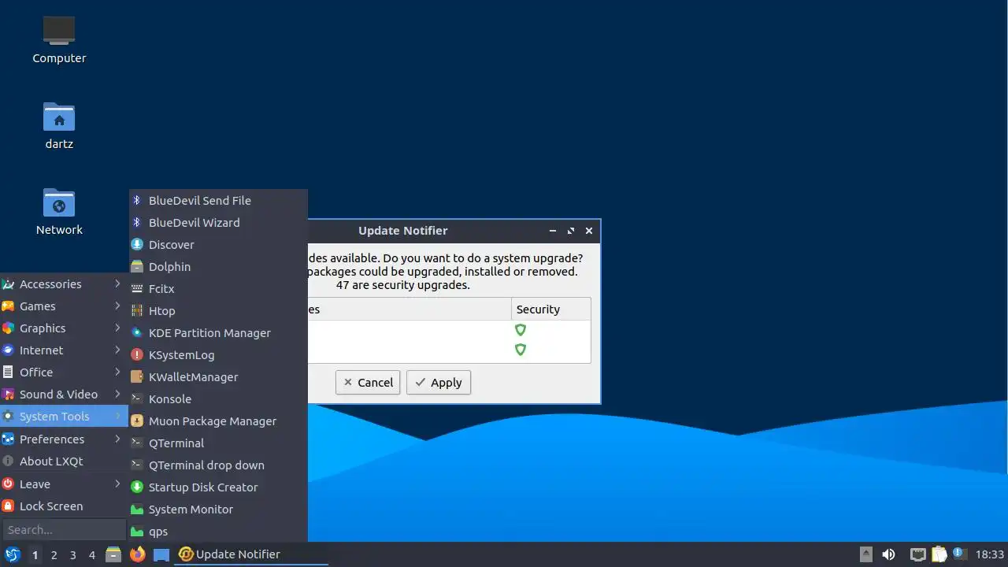Open the file manager from the panel
Screen dimensions: 1008x567
113,554
